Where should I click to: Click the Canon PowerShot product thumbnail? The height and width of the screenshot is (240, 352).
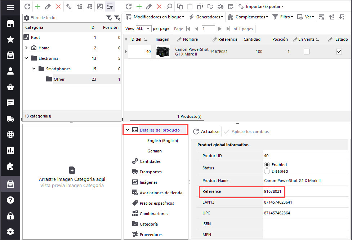[163, 52]
